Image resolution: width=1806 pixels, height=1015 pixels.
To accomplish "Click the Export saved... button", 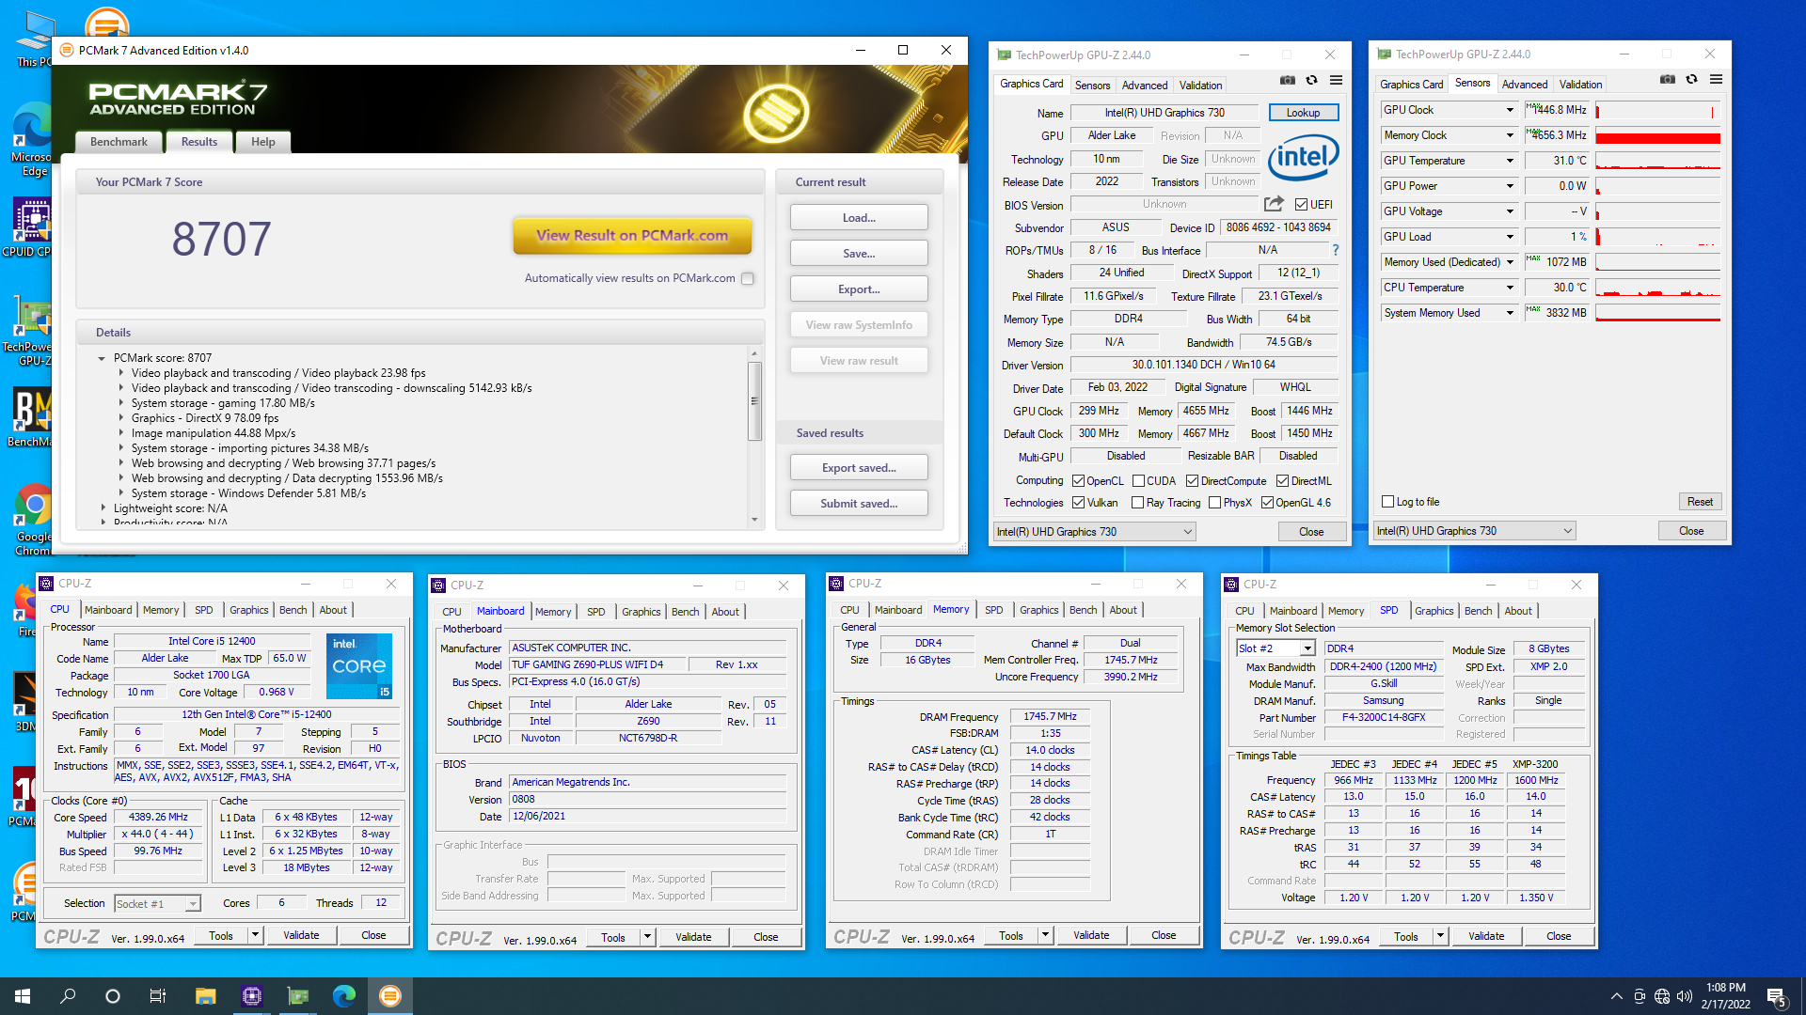I will click(x=859, y=467).
